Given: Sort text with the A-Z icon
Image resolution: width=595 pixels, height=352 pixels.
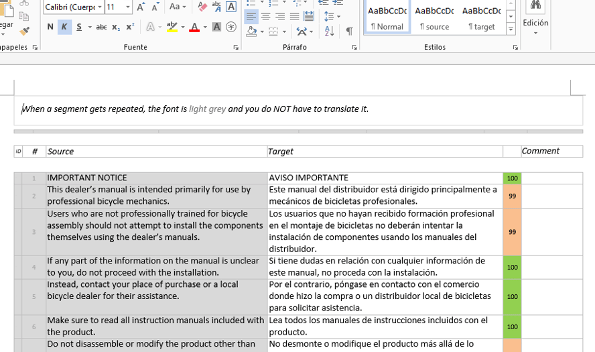Looking at the screenshot, I should tap(330, 31).
